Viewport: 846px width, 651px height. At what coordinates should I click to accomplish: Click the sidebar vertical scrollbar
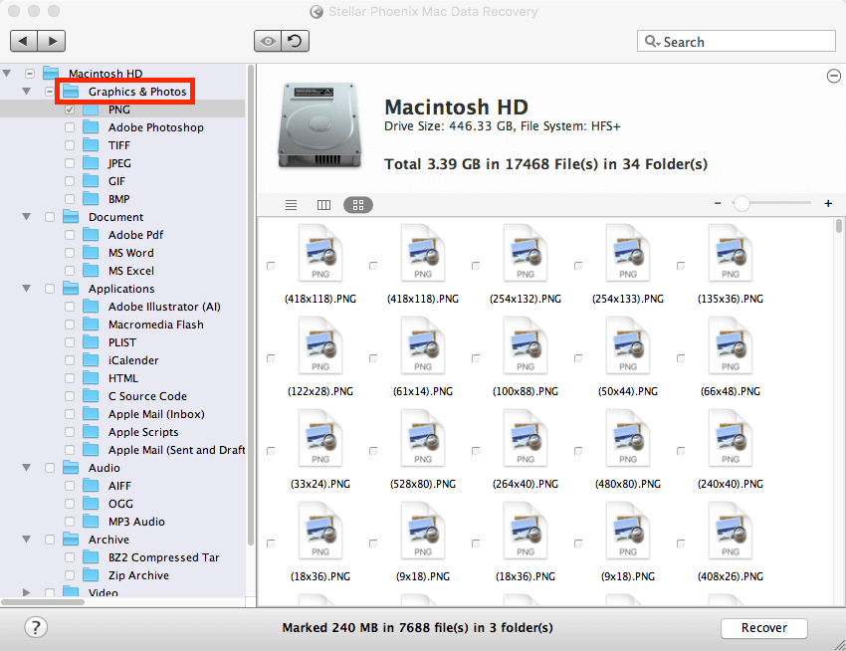(251, 305)
